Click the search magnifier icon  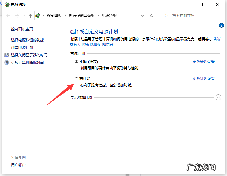tap(166, 15)
